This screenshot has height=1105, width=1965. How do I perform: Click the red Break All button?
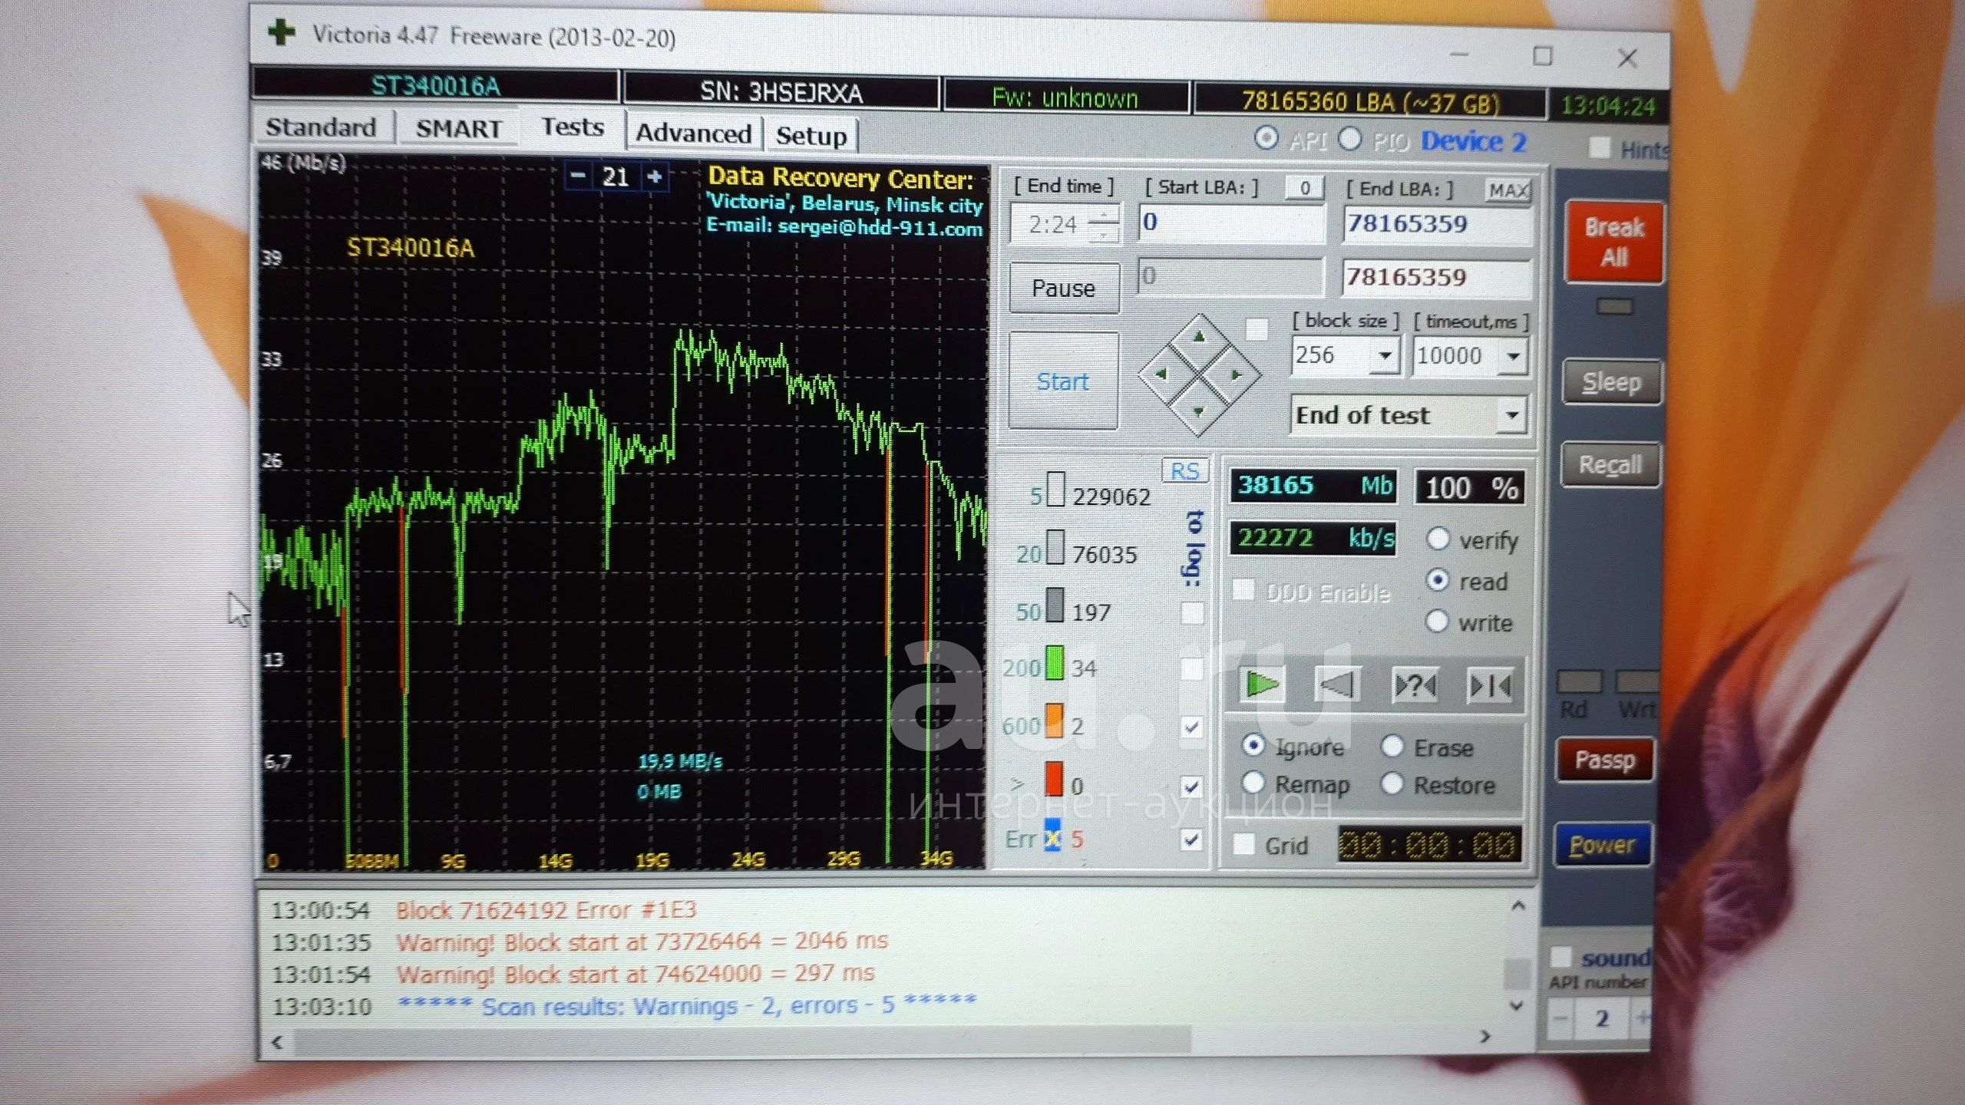tap(1614, 242)
